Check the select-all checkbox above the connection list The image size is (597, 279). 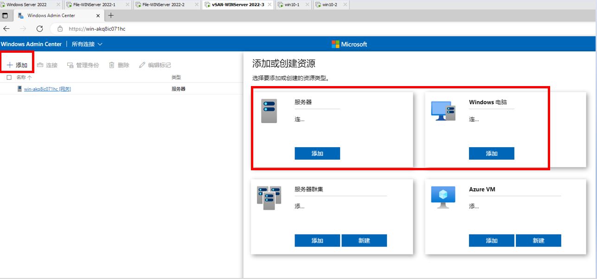[8, 77]
